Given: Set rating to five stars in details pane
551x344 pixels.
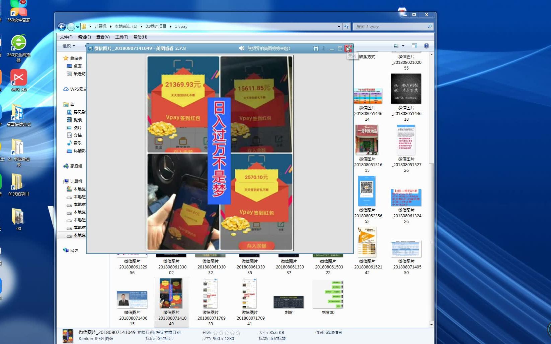Looking at the screenshot, I should (238, 333).
